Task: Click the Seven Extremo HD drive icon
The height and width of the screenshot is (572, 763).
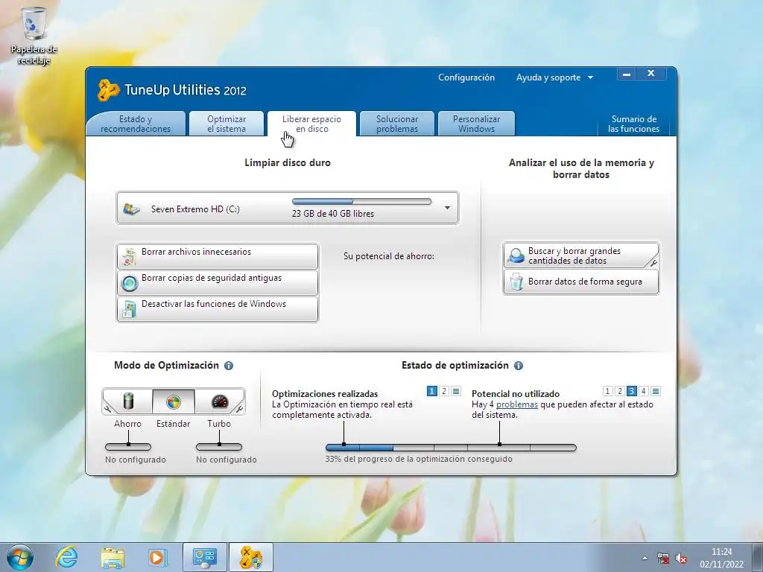Action: click(x=131, y=209)
